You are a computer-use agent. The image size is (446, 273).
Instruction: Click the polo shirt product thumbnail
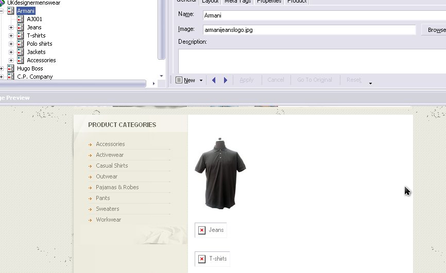[x=220, y=173]
